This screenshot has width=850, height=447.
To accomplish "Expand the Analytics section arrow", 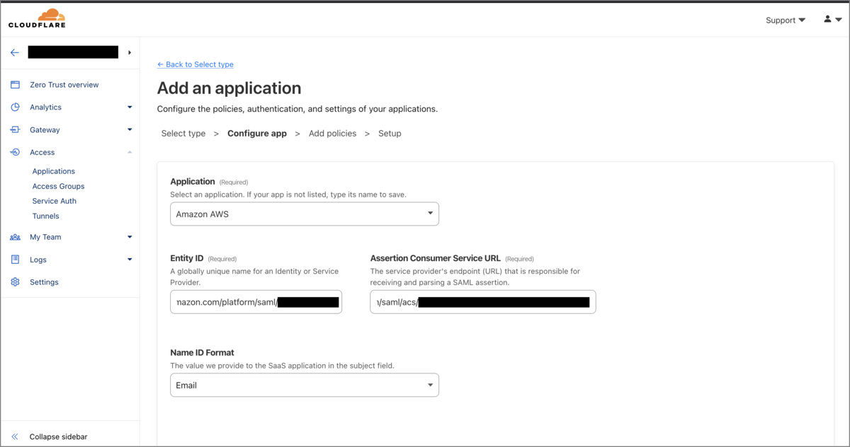I will point(130,108).
